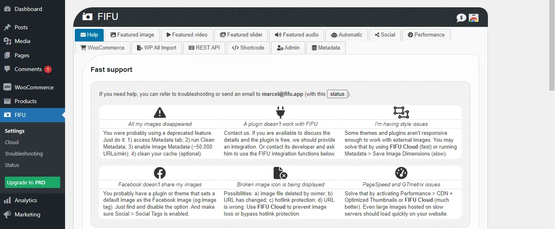
Task: Open the Featured slider tab
Action: point(241,35)
